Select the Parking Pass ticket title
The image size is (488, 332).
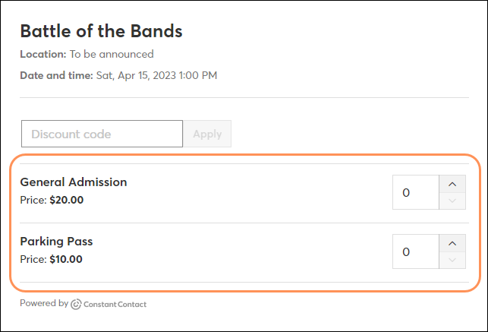[x=56, y=242]
